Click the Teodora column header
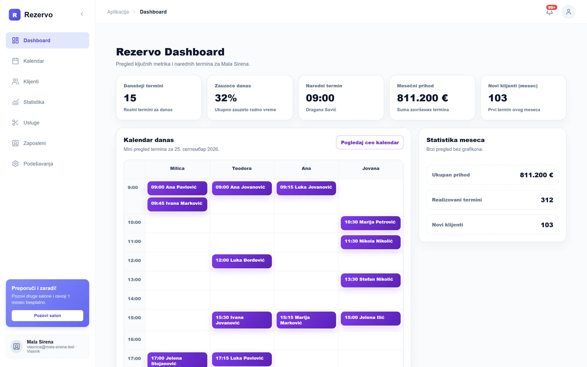587x367 pixels. [x=242, y=168]
